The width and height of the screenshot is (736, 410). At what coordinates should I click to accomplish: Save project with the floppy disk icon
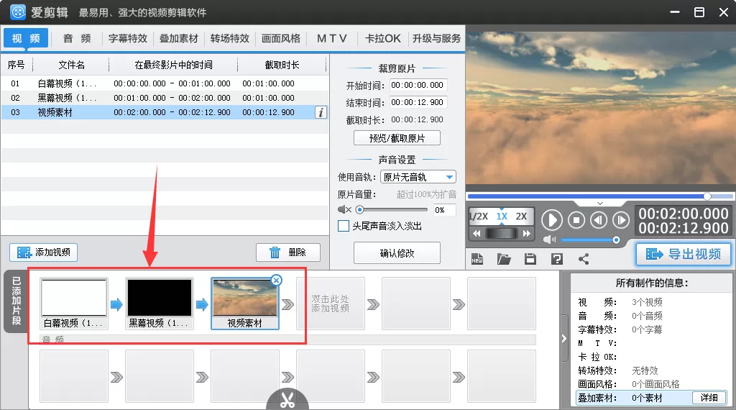point(530,259)
